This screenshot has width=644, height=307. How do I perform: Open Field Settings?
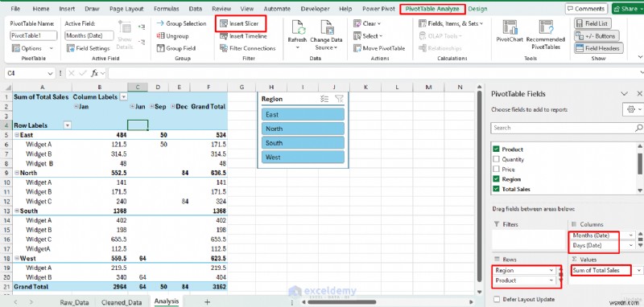[x=88, y=48]
